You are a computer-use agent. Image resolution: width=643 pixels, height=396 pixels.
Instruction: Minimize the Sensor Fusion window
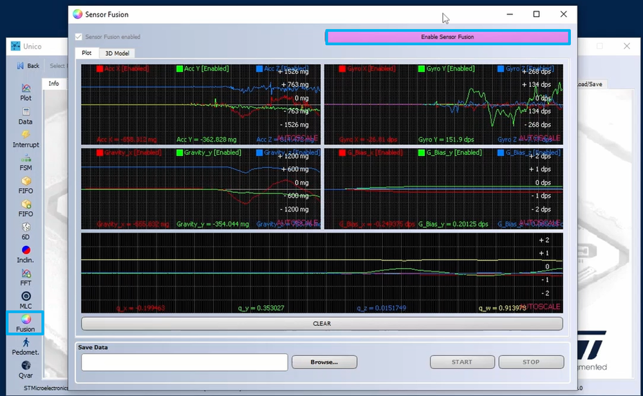pyautogui.click(x=510, y=14)
